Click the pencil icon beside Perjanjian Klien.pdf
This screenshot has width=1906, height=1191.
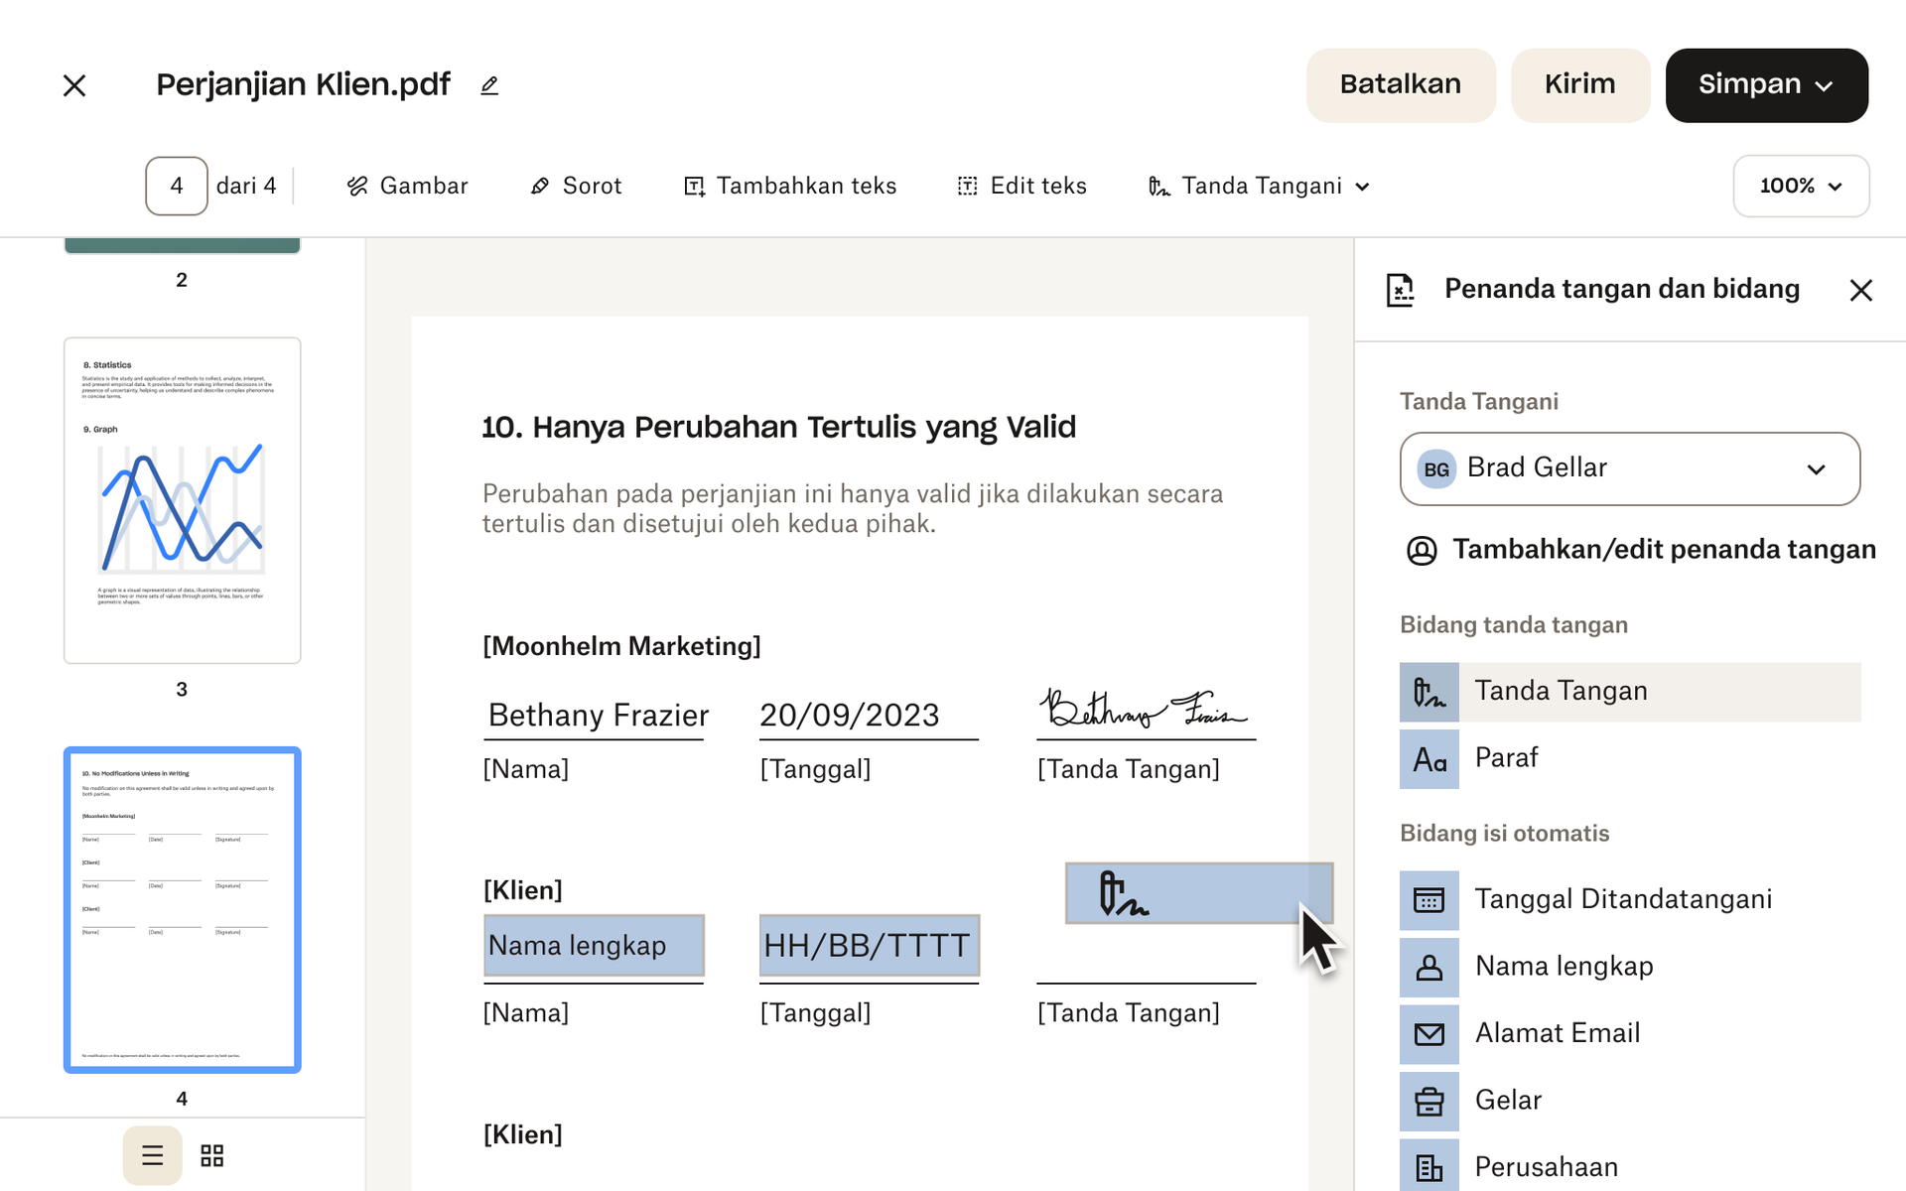coord(488,85)
